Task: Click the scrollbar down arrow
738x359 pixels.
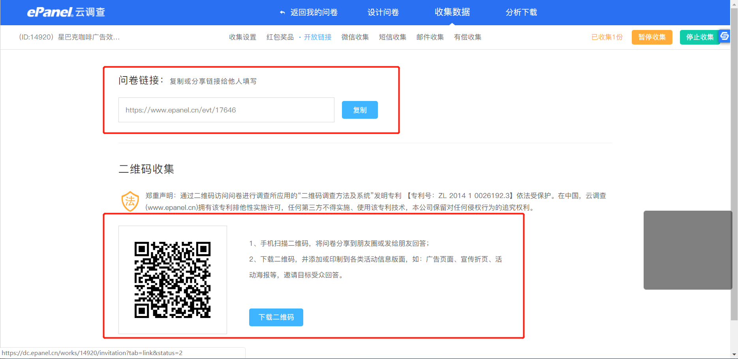Action: pos(734,355)
